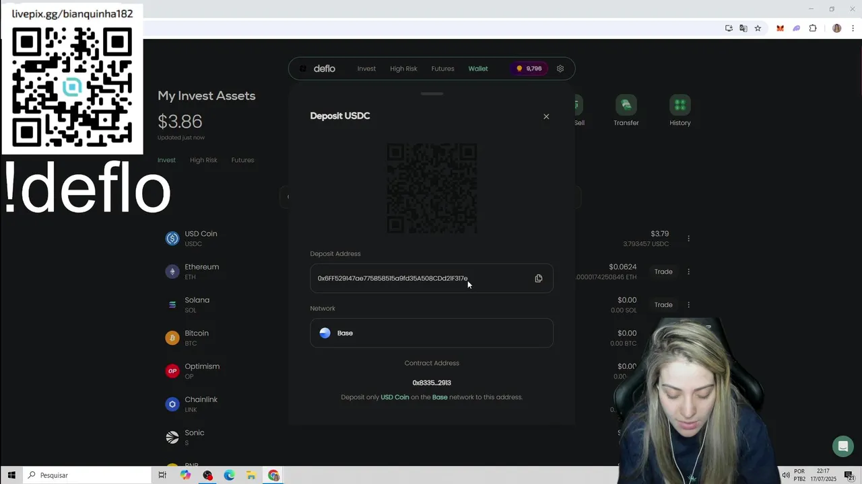Copy the USDC deposit address
Image resolution: width=862 pixels, height=484 pixels.
coord(538,278)
